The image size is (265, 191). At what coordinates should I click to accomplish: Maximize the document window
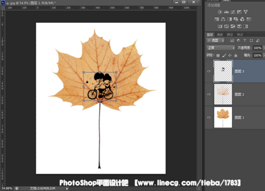(184, 2)
